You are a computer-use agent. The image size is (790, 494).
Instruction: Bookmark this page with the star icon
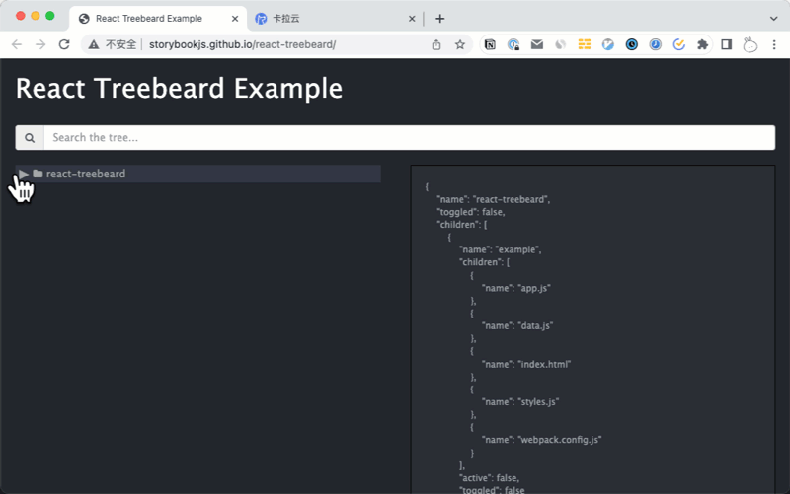pyautogui.click(x=460, y=44)
